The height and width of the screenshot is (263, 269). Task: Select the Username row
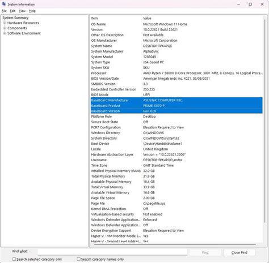pyautogui.click(x=176, y=160)
